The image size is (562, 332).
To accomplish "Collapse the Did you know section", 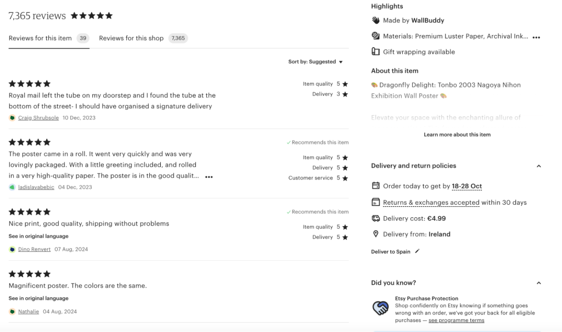I will [x=538, y=283].
